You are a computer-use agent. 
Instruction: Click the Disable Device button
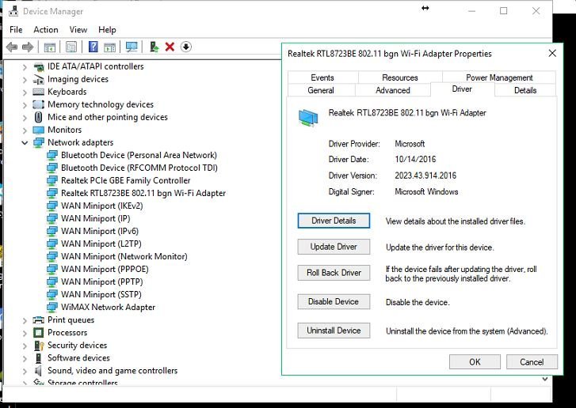click(334, 302)
